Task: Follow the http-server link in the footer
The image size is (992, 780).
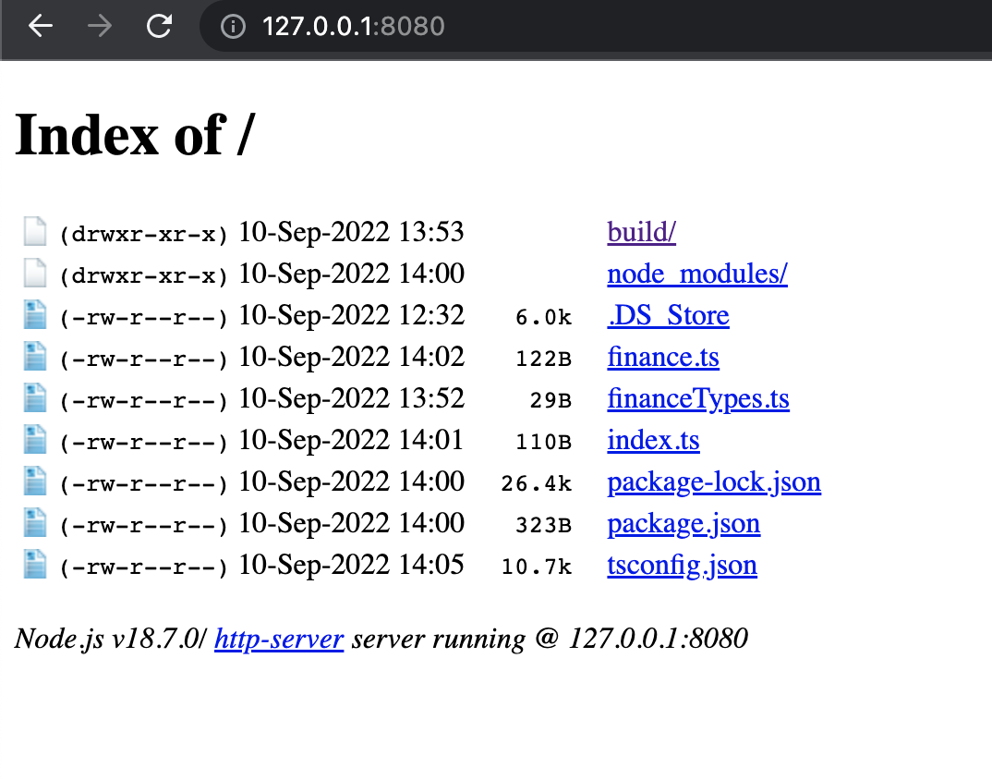Action: [x=279, y=639]
